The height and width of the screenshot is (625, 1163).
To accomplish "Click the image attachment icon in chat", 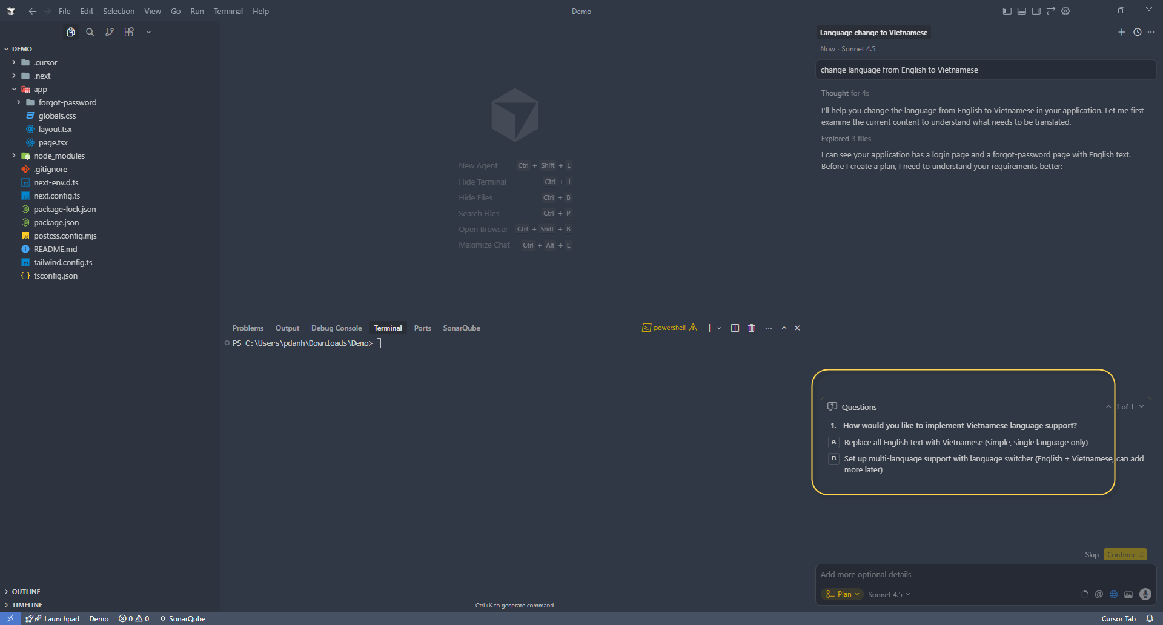I will [x=1128, y=594].
